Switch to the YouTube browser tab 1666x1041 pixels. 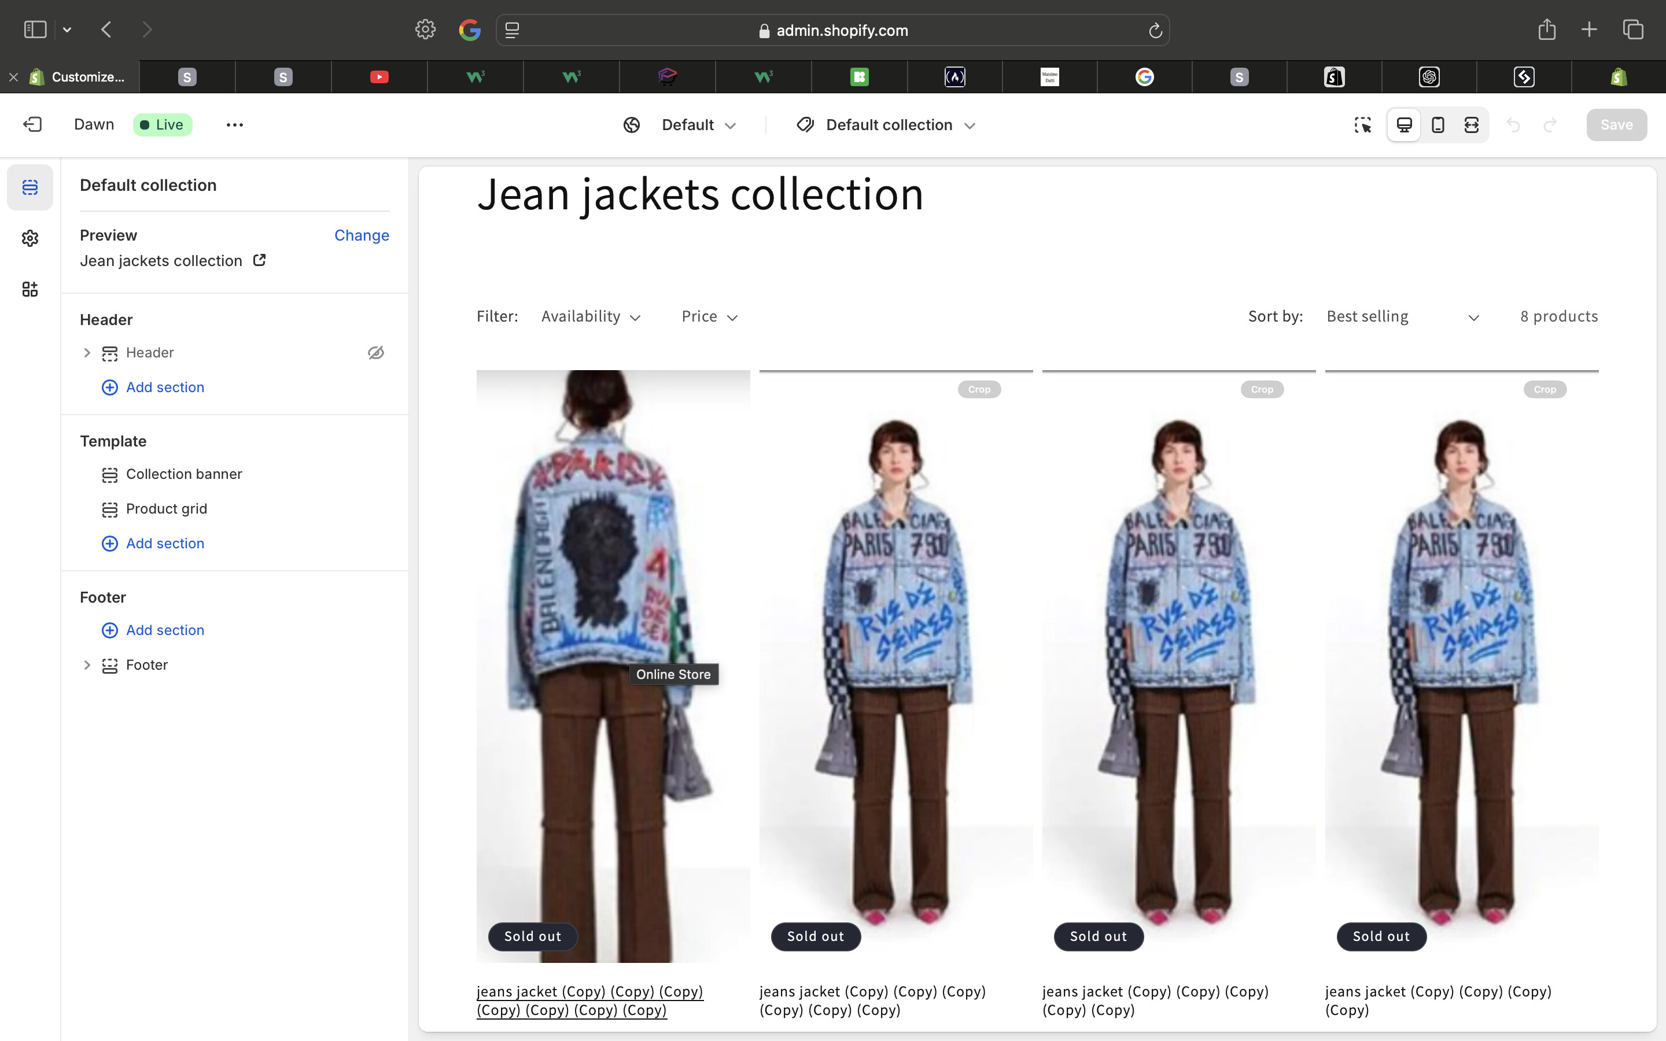pos(379,77)
